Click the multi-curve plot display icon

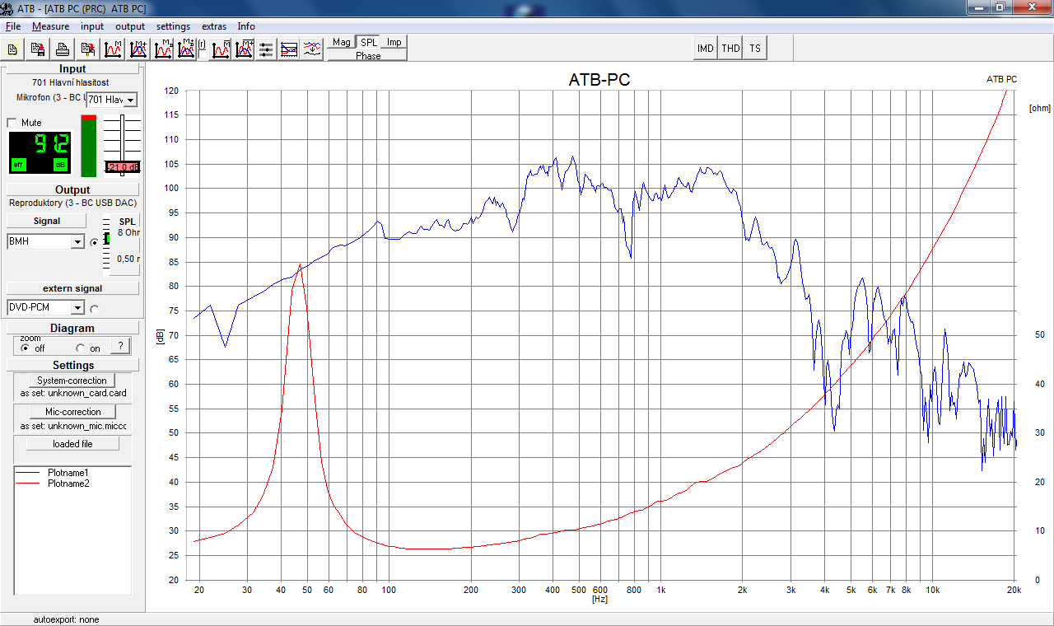coord(289,49)
